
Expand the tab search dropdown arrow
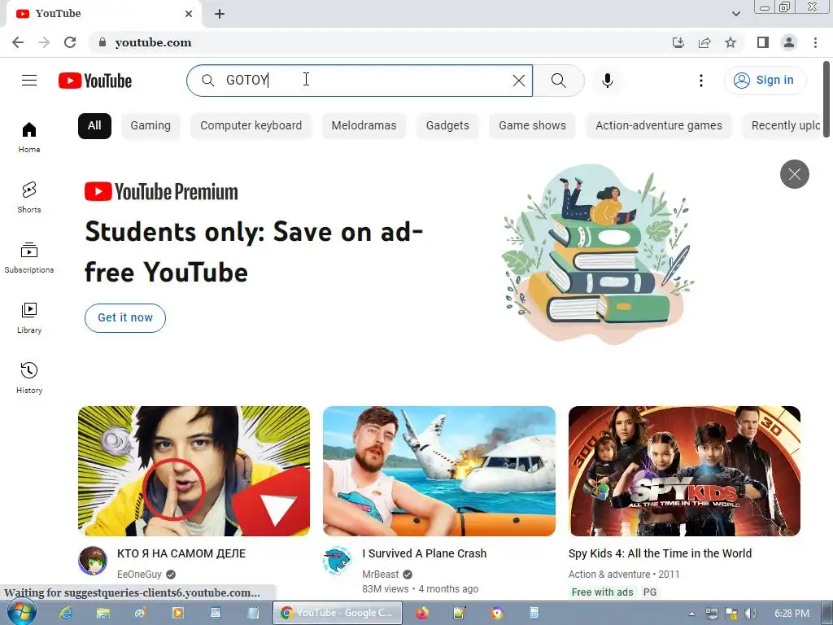(735, 14)
